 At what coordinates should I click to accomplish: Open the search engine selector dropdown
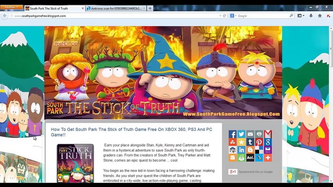[x=233, y=16]
